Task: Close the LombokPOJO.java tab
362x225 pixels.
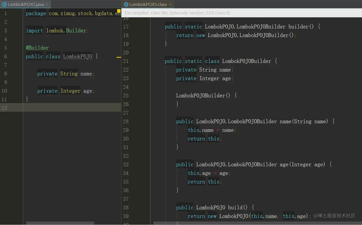Action: [47, 4]
